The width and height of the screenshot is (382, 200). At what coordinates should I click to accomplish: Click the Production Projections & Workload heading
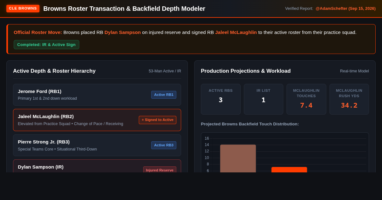pos(246,71)
